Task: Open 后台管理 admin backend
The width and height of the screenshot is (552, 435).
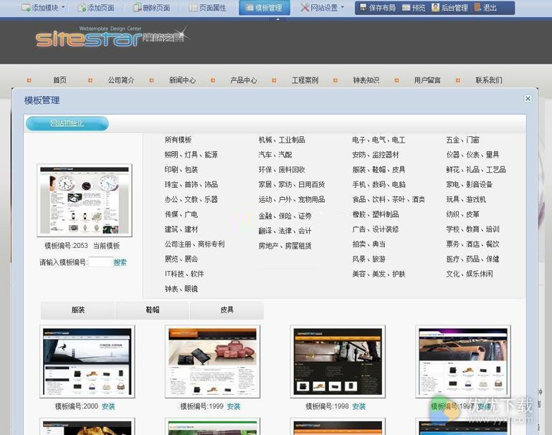Action: [x=449, y=8]
